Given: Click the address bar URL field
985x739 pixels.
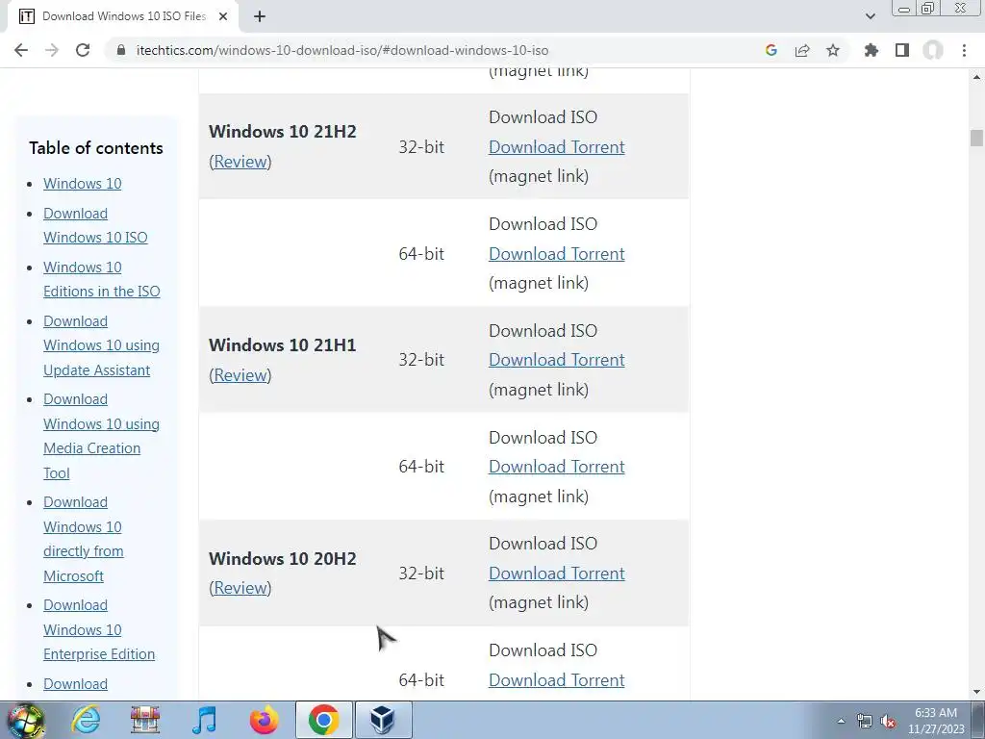Looking at the screenshot, I should 342,50.
